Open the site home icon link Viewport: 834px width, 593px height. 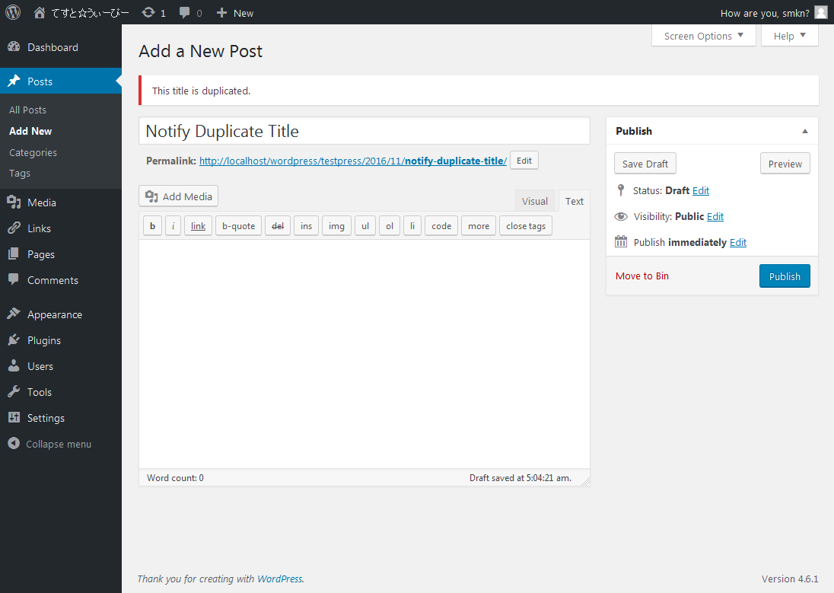pos(40,12)
